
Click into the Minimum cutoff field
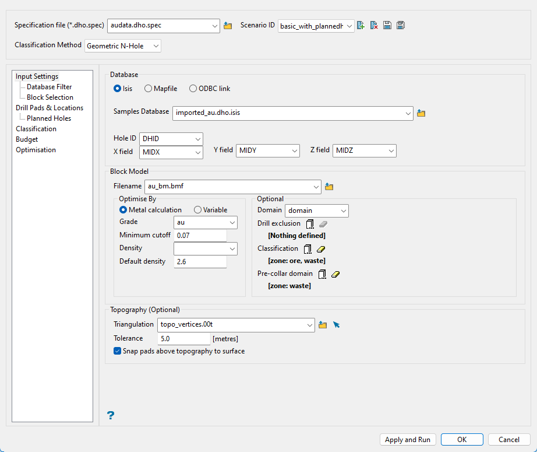200,235
